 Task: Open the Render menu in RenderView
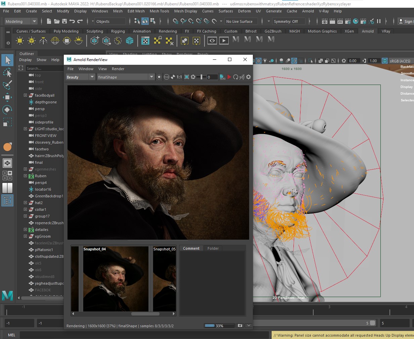(118, 69)
